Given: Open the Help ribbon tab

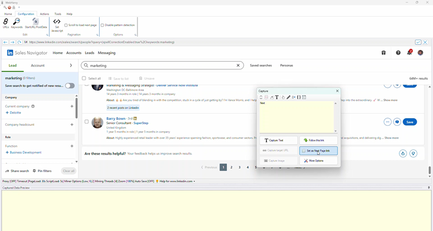Looking at the screenshot, I should pyautogui.click(x=69, y=14).
